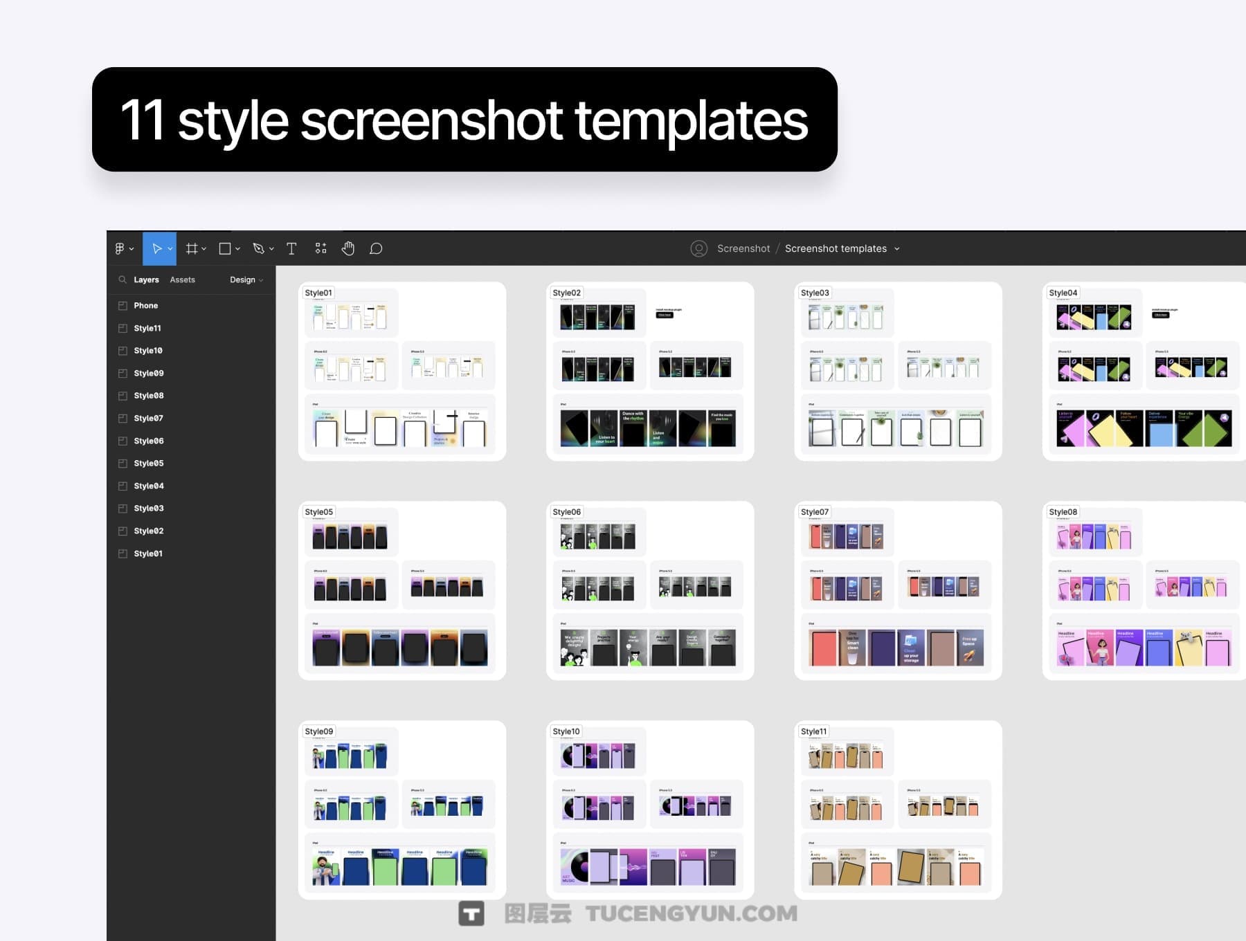Select the Style11 layer
The image size is (1246, 941).
[147, 328]
